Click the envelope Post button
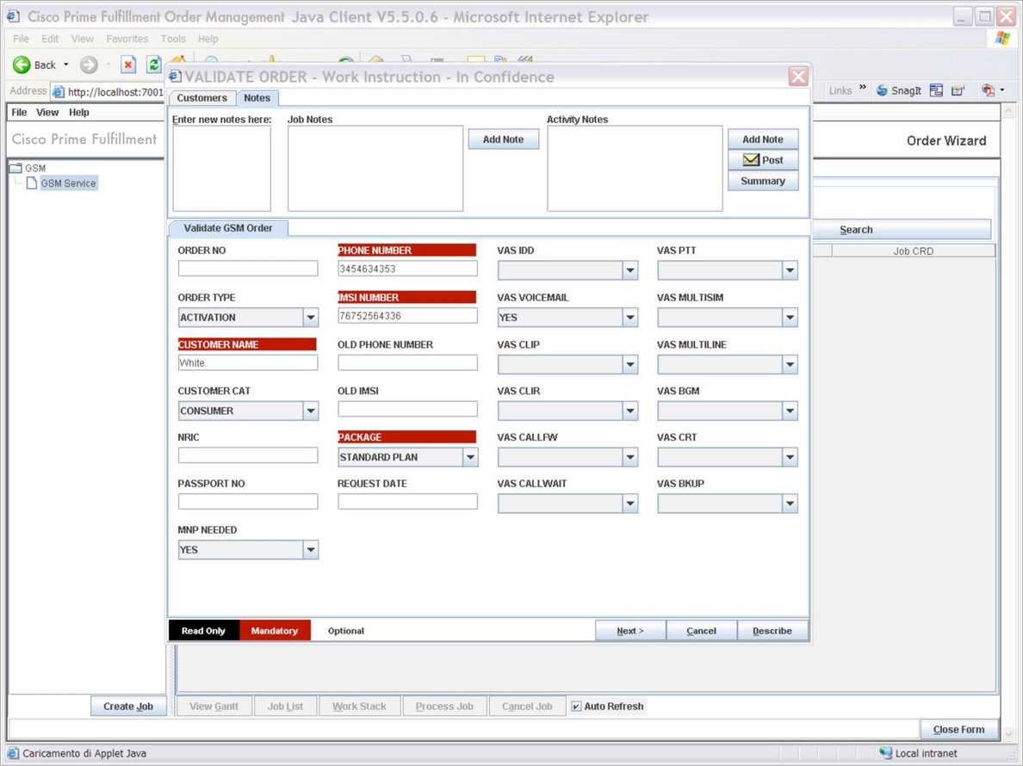The width and height of the screenshot is (1023, 766). 763,160
